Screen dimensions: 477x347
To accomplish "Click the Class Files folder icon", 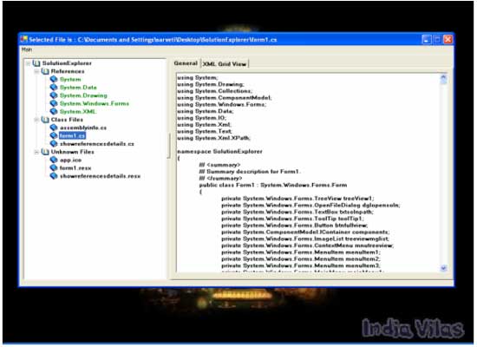I will point(45,120).
